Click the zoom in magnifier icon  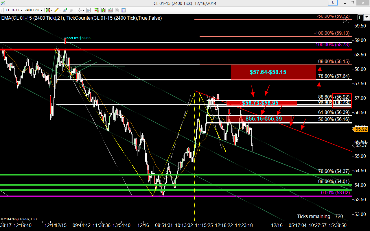[x=65, y=10]
